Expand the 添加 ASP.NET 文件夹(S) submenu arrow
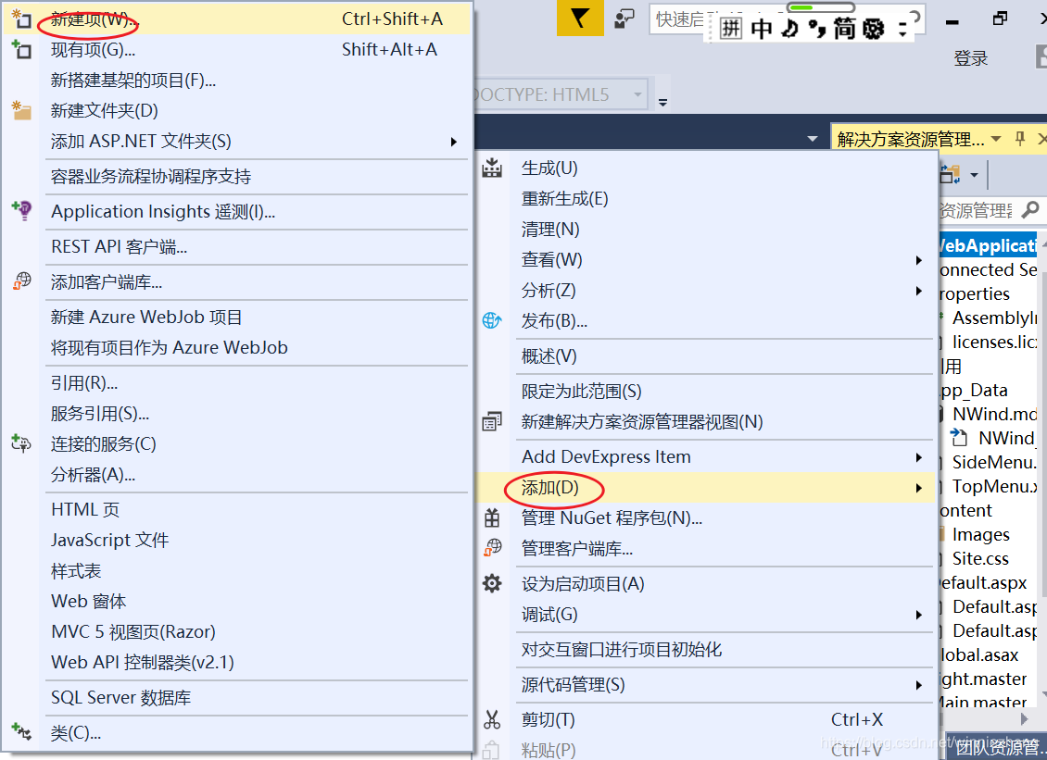Image resolution: width=1047 pixels, height=760 pixels. [453, 142]
